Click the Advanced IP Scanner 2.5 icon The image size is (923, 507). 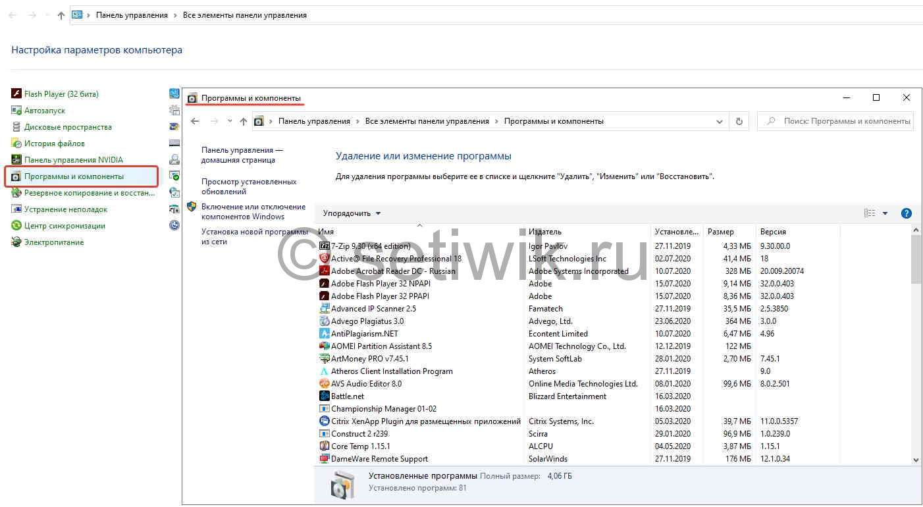(325, 309)
